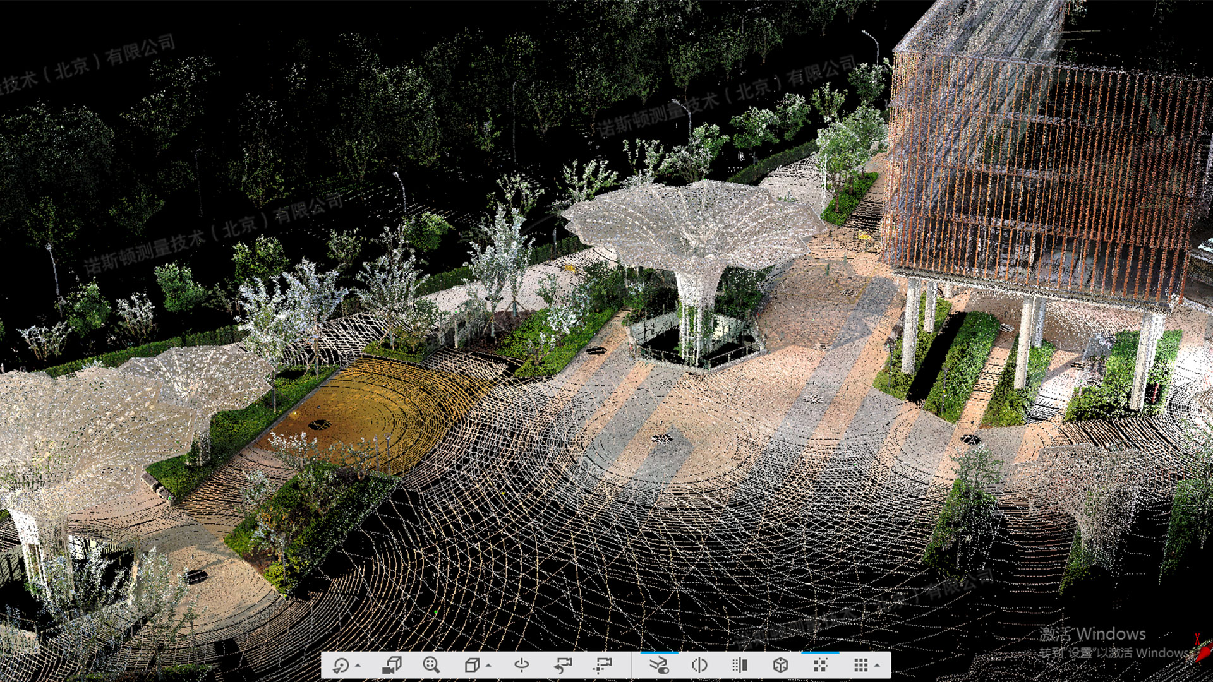This screenshot has height=682, width=1213.
Task: Click the nine-dot grid display icon
Action: (x=860, y=665)
